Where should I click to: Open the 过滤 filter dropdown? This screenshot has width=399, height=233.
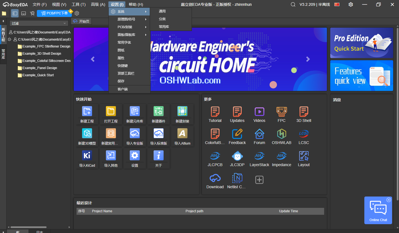(39, 23)
